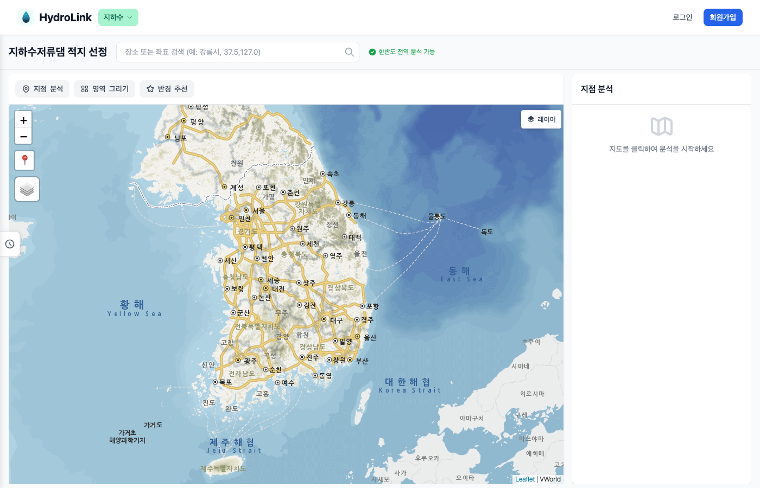Zoom out of the map
Viewport: 760px width, 488px height.
point(23,136)
